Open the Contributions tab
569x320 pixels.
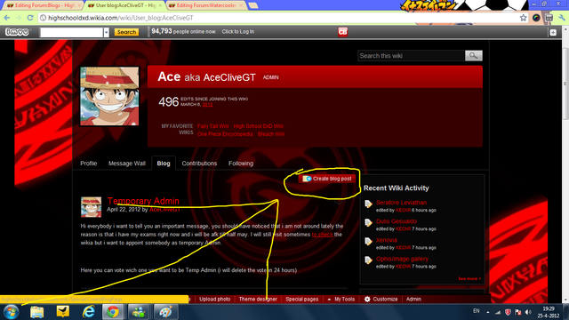tap(199, 164)
